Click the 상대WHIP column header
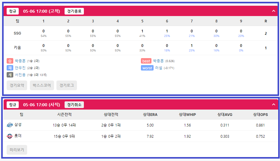The height and width of the screenshot is (161, 280). [187, 115]
